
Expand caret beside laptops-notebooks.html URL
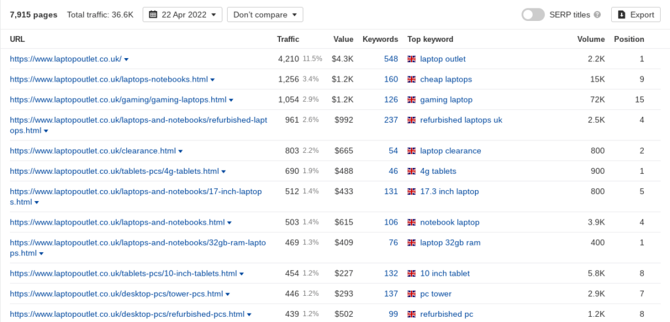(x=213, y=80)
